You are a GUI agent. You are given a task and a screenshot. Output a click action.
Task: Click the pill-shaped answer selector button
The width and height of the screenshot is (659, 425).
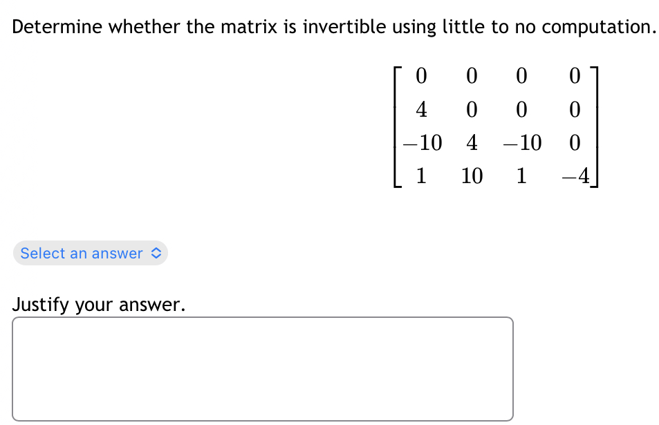tap(90, 253)
